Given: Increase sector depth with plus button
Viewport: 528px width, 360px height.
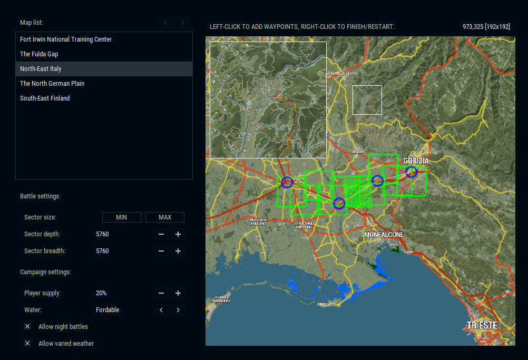Looking at the screenshot, I should click(178, 234).
